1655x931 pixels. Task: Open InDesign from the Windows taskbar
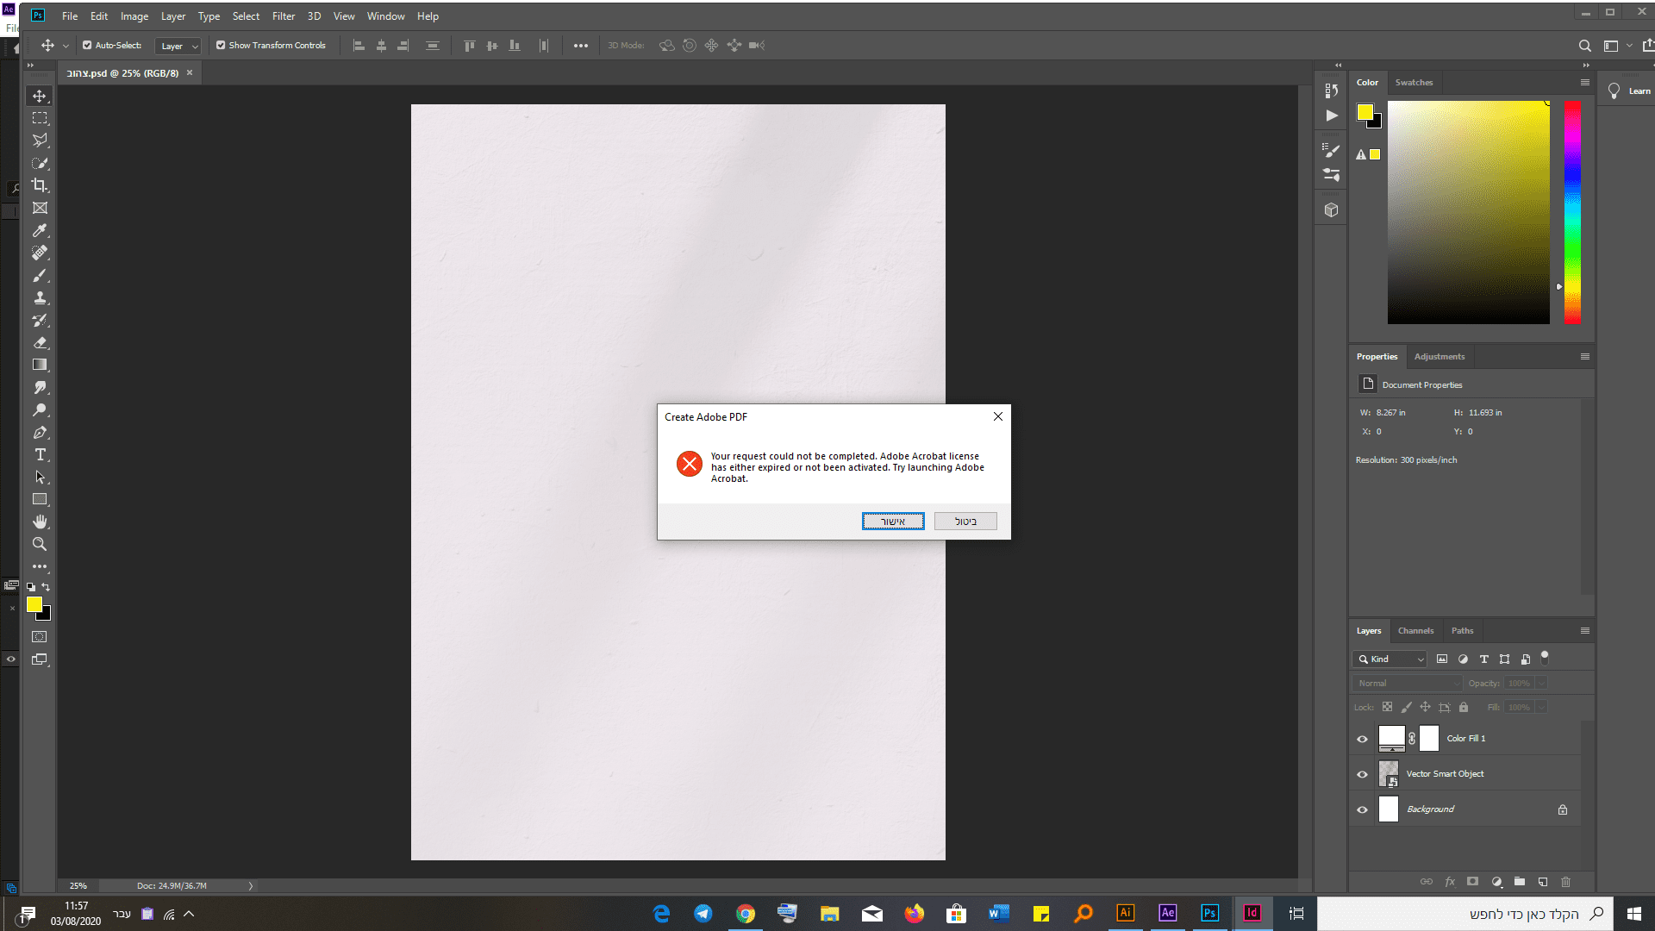pyautogui.click(x=1252, y=913)
